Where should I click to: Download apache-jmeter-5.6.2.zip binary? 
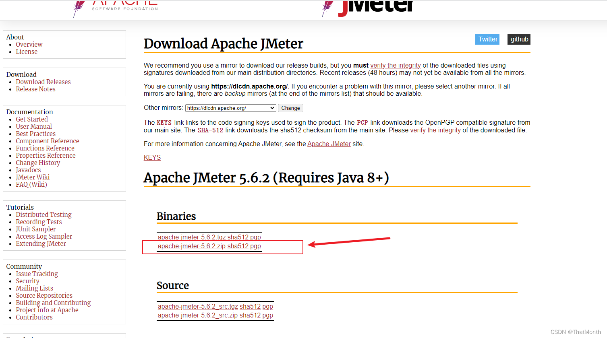[192, 246]
